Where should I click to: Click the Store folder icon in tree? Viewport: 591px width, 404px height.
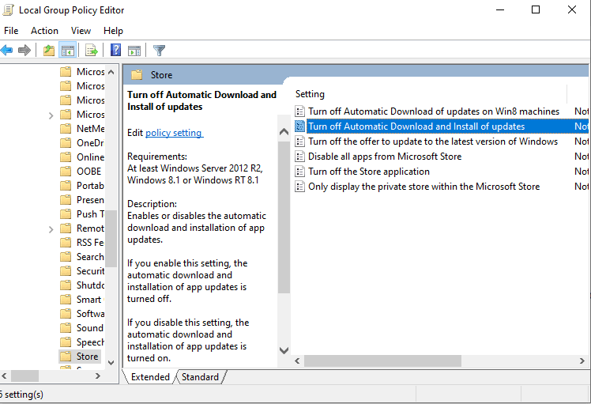[x=66, y=357]
